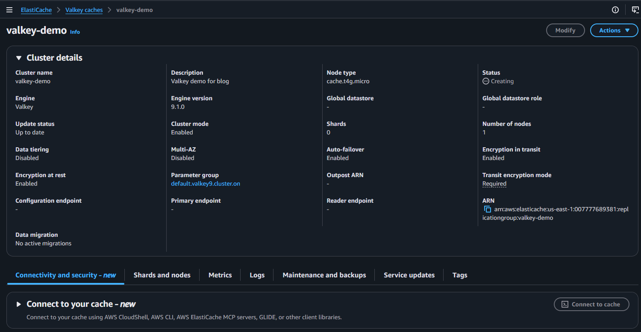Screen dimensions: 641x332
Task: Click the Required transit encryption mode text
Action: [494, 183]
